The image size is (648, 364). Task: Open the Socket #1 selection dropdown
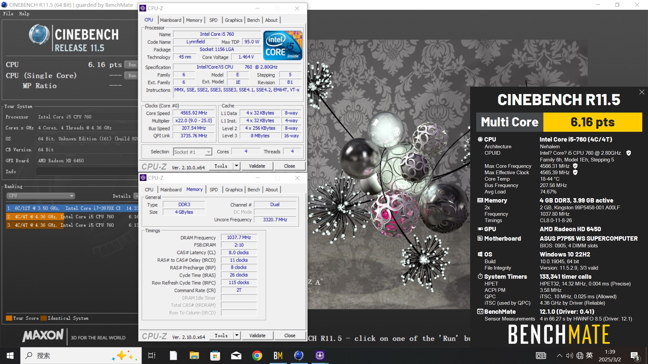click(x=193, y=152)
